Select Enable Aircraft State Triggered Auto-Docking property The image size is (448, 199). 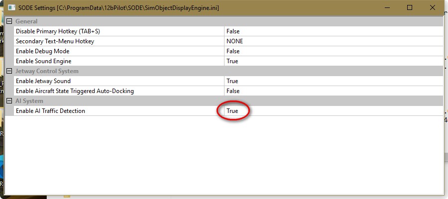[x=119, y=91]
